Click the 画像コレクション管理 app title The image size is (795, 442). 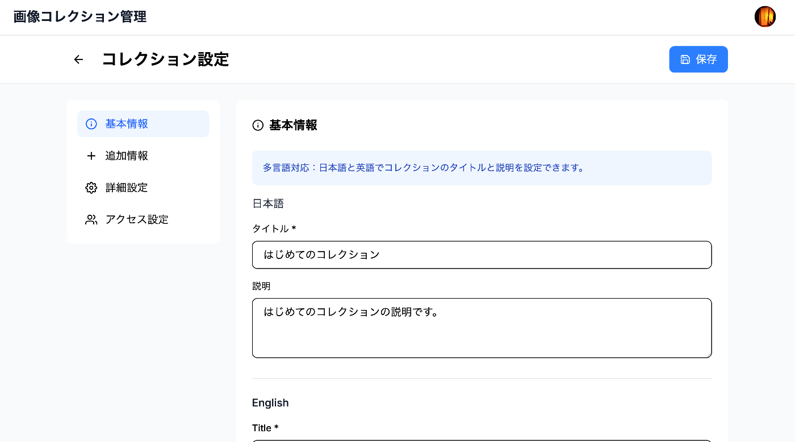click(80, 17)
